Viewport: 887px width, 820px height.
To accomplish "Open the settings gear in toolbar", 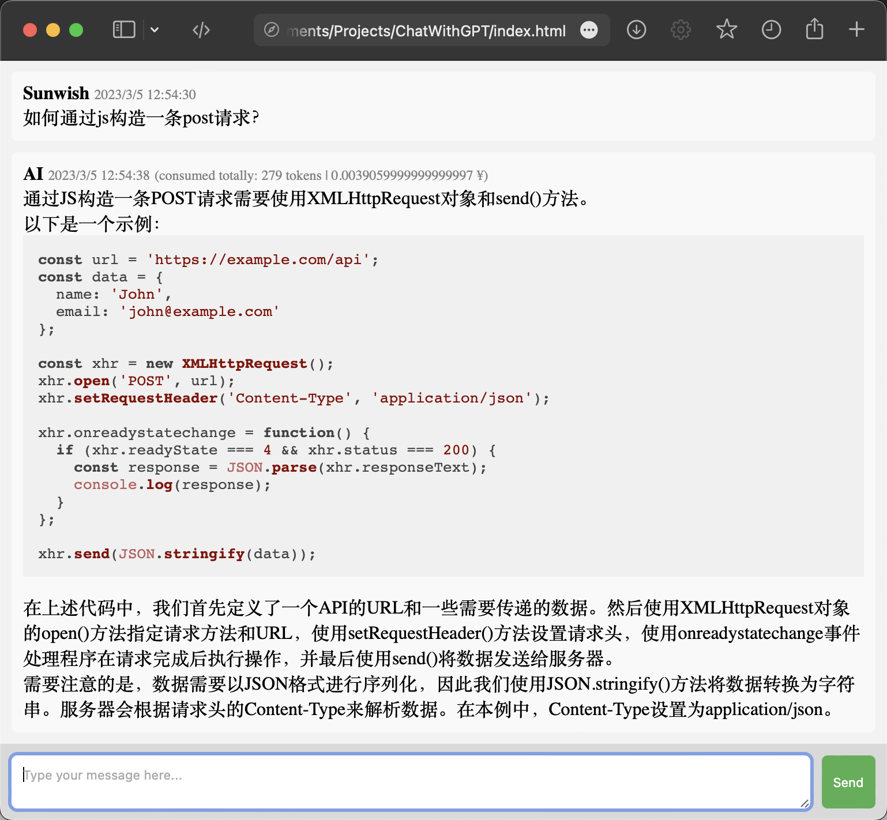I will coord(681,29).
